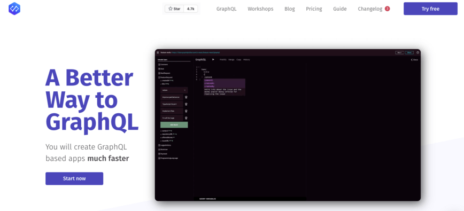Click the Changelog notification badge
Image resolution: width=464 pixels, height=211 pixels.
387,9
